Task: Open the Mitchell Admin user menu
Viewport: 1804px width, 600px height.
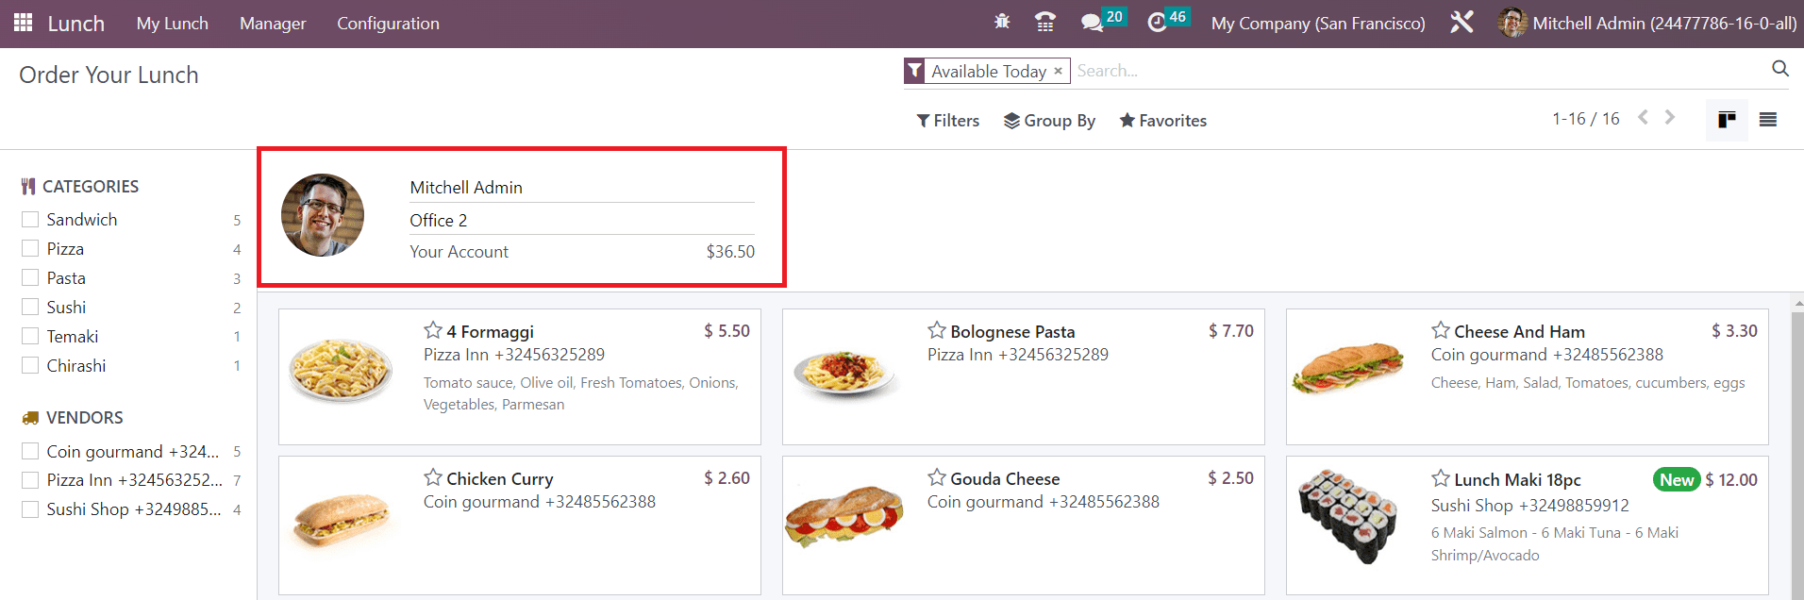Action: click(1647, 23)
